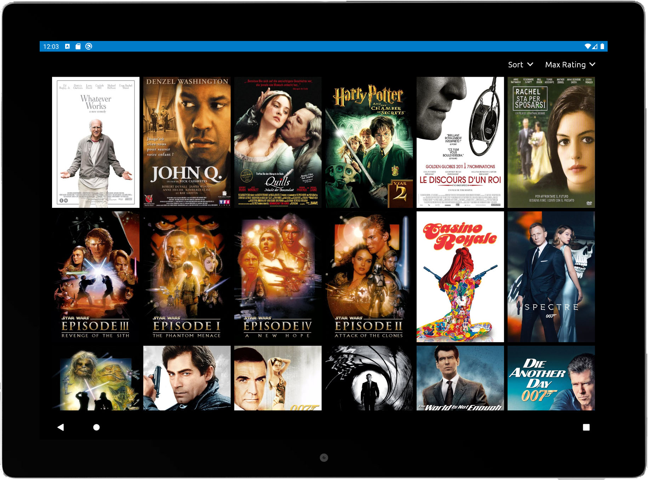Expand the Max Rating dropdown

coord(570,65)
